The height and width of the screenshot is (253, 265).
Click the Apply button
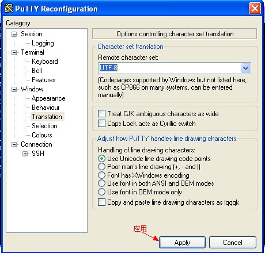pos(182,243)
